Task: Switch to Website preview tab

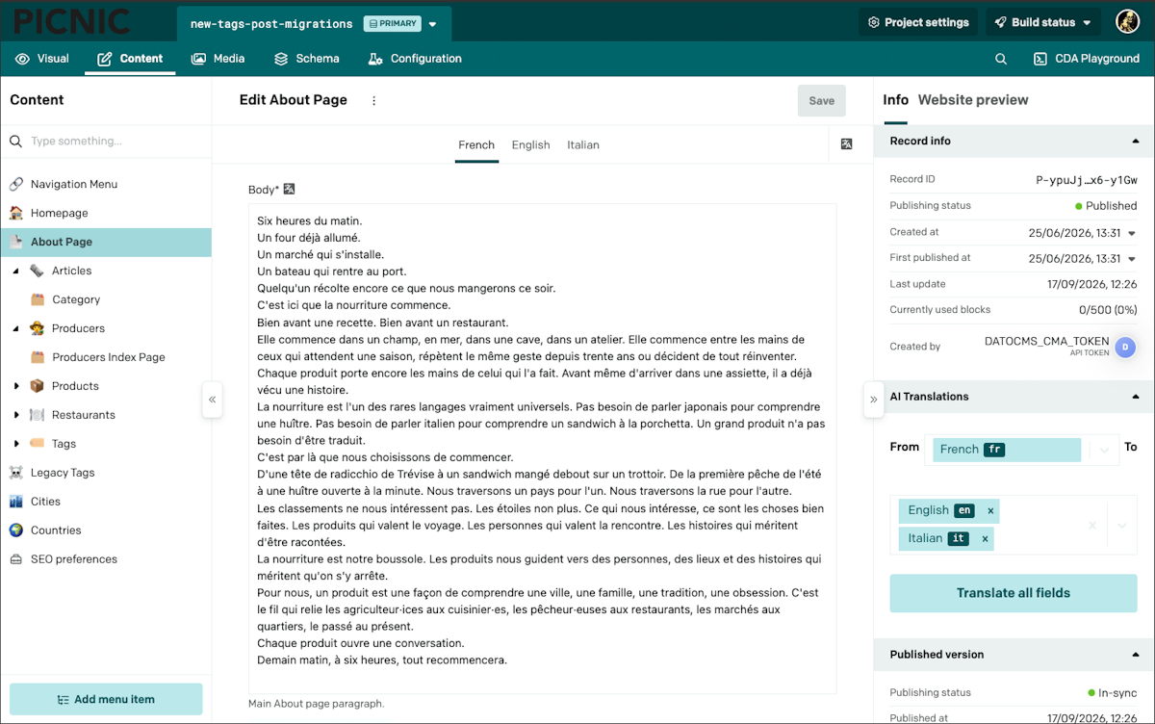Action: pos(973,100)
